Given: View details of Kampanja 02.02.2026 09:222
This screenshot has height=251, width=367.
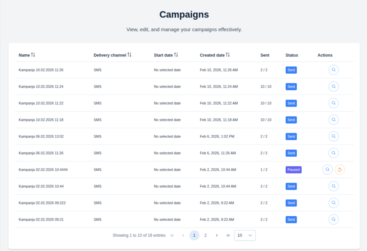Looking at the screenshot, I should click(333, 203).
